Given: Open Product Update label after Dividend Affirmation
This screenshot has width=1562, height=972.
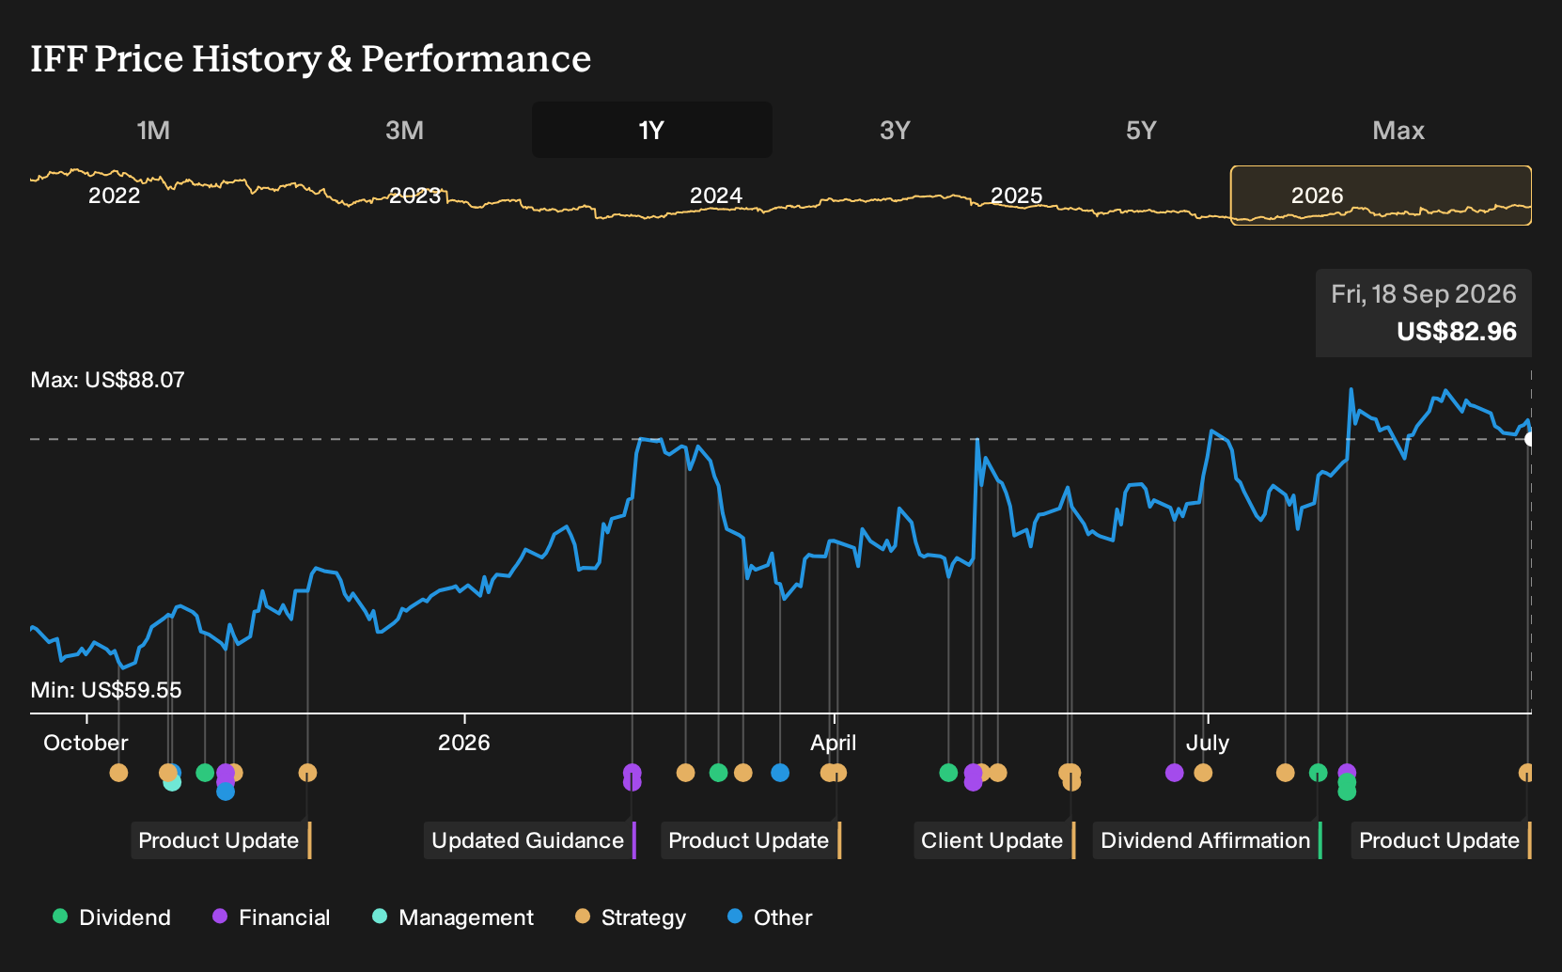Looking at the screenshot, I should (x=1442, y=840).
